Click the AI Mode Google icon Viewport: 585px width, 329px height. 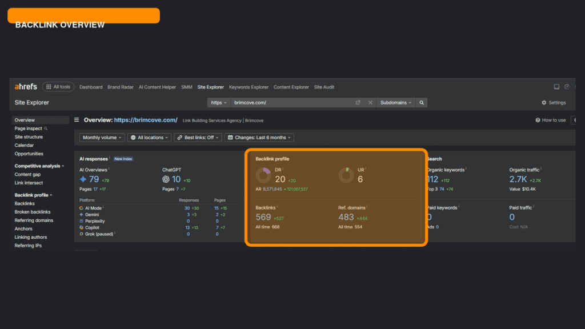[81, 208]
